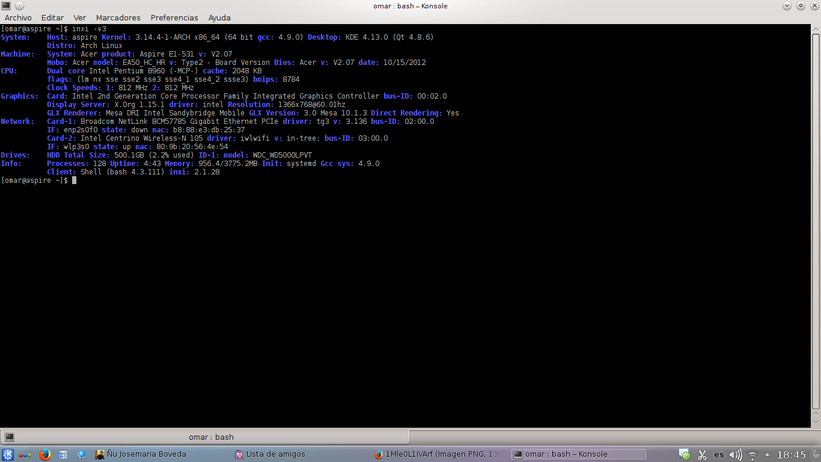
Task: Click the 'bash 4.3.111' shell text
Action: tap(135, 172)
